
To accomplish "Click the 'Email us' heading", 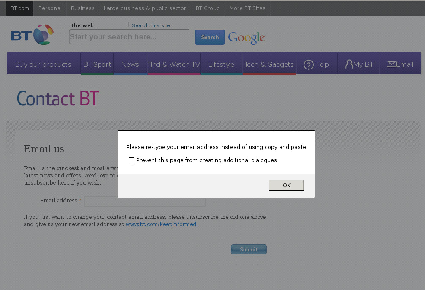I will point(44,149).
